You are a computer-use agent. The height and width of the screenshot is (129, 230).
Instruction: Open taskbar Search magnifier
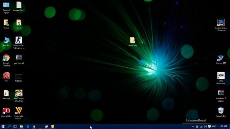[x=9, y=126]
